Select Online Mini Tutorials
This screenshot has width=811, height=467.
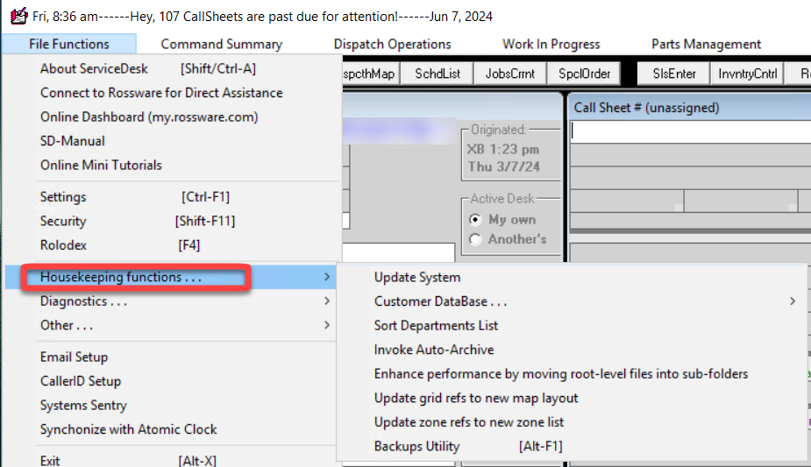174,166
